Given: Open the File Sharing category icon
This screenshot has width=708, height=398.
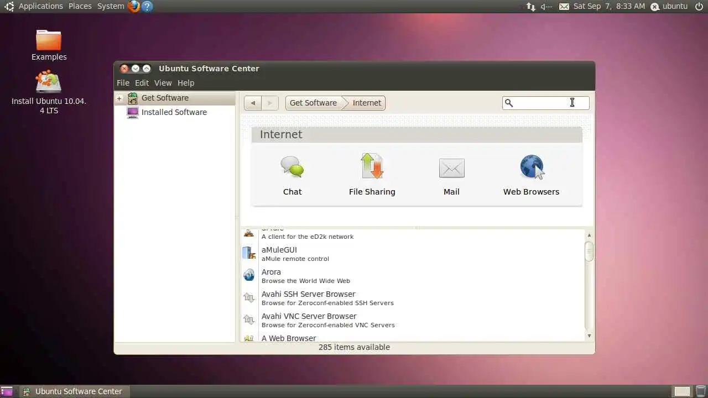Looking at the screenshot, I should click(372, 166).
